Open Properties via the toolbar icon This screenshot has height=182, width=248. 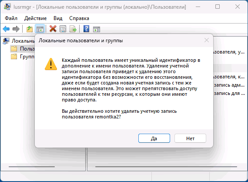(63, 29)
